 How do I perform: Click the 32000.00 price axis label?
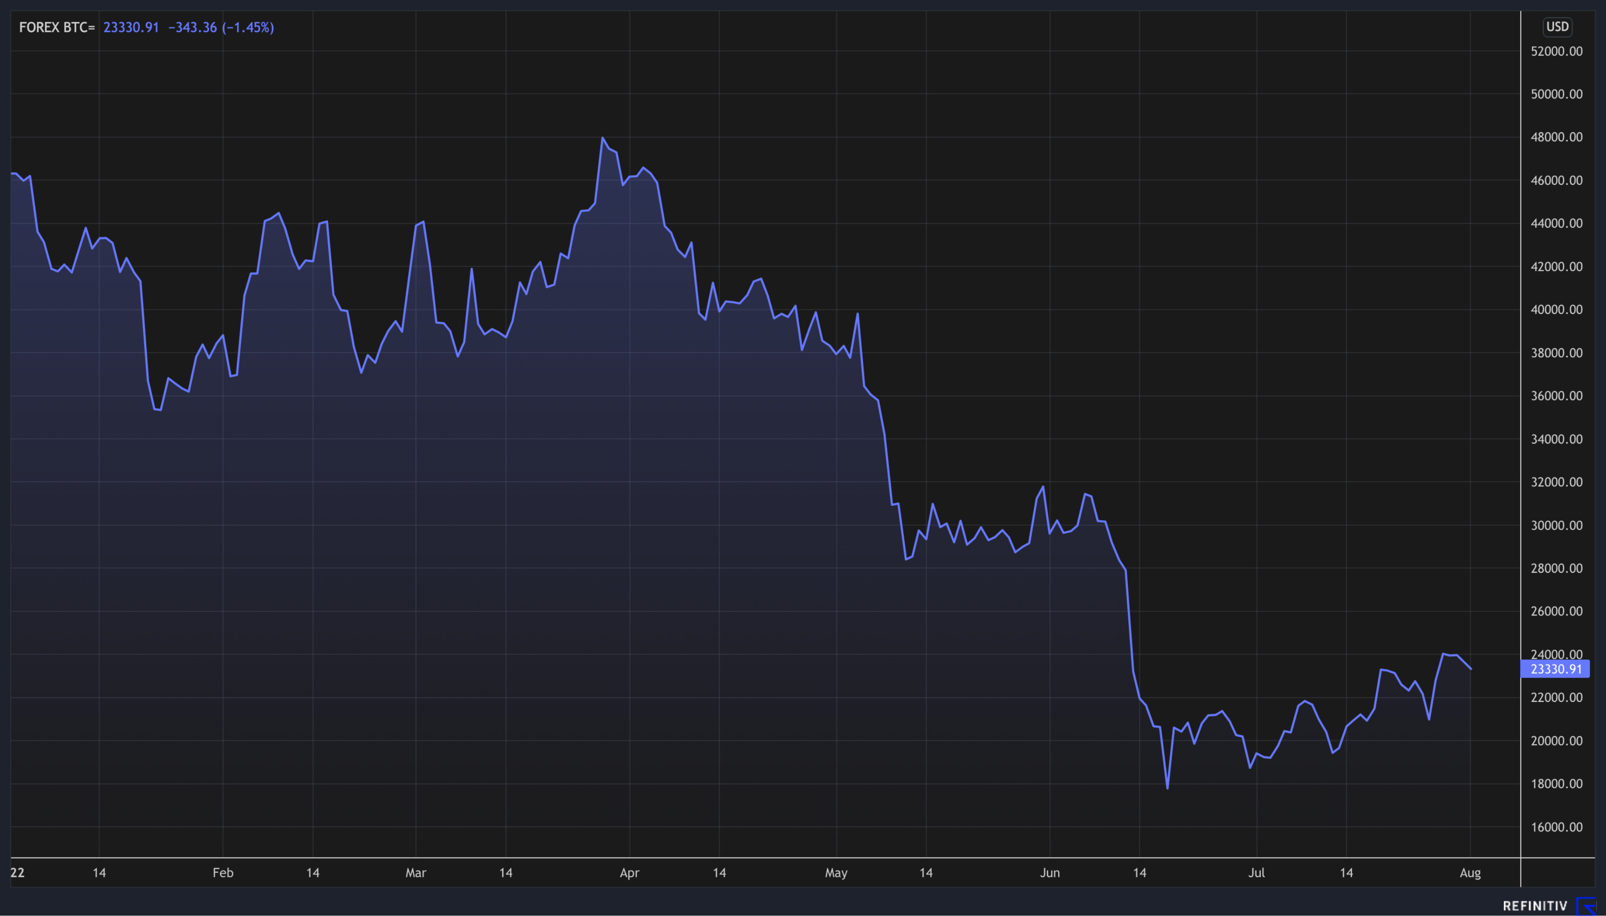tap(1556, 482)
